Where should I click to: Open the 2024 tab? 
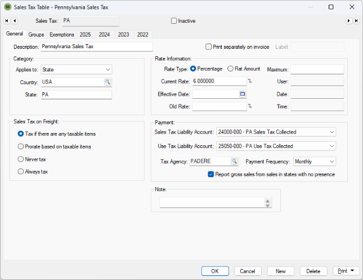pyautogui.click(x=104, y=35)
